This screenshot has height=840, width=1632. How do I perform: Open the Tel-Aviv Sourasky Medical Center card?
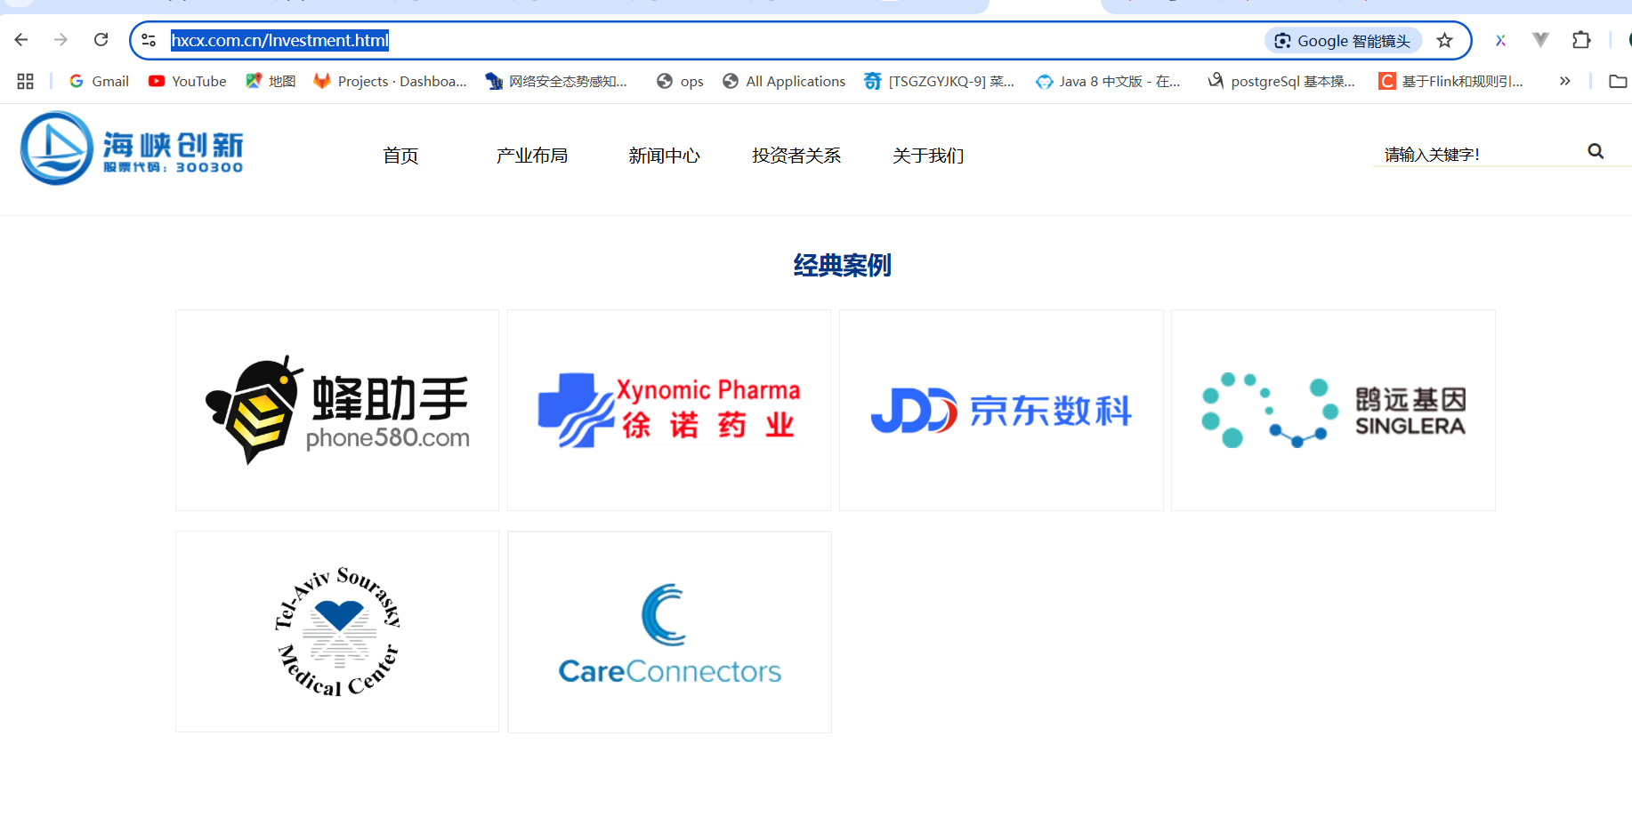pos(337,632)
